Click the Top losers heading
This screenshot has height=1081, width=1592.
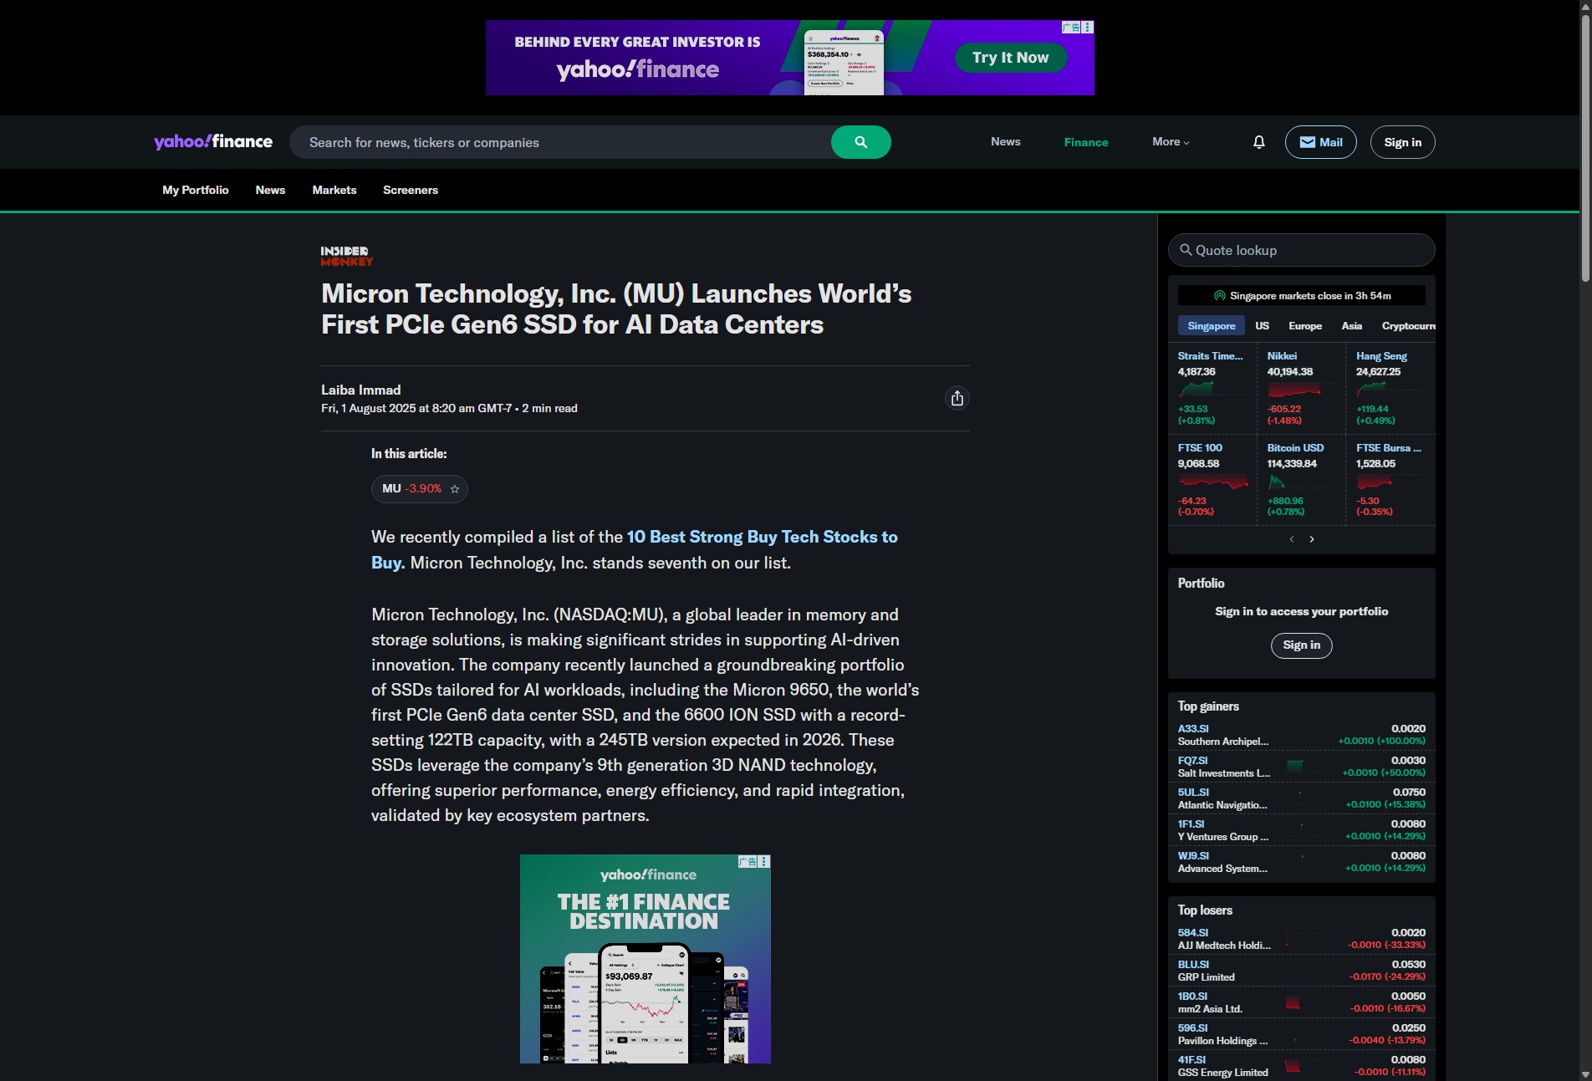[x=1205, y=910]
